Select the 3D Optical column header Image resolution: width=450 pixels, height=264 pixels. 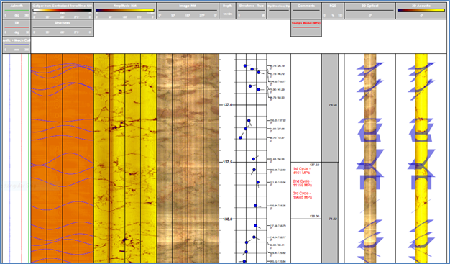pos(370,11)
